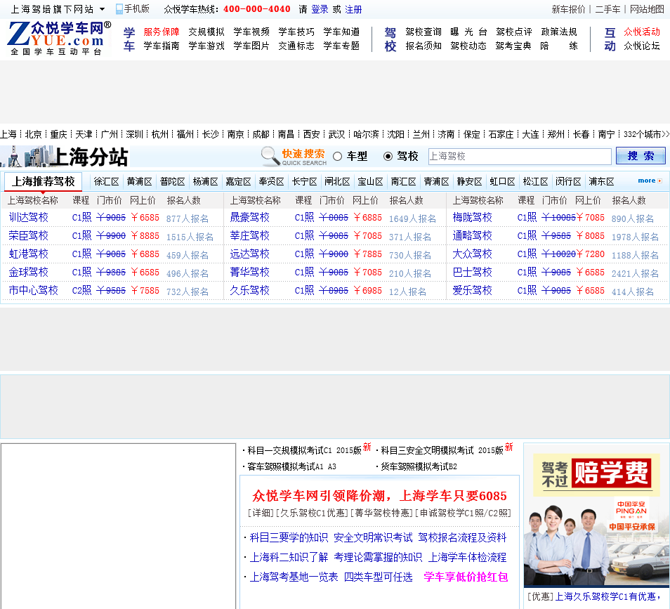Open 训达驾校 school link
This screenshot has height=609, width=670.
tap(29, 218)
